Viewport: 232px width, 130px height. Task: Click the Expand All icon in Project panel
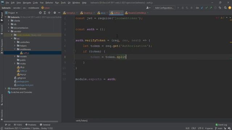[x=45, y=13]
